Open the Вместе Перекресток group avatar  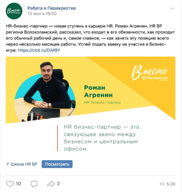[14, 11]
